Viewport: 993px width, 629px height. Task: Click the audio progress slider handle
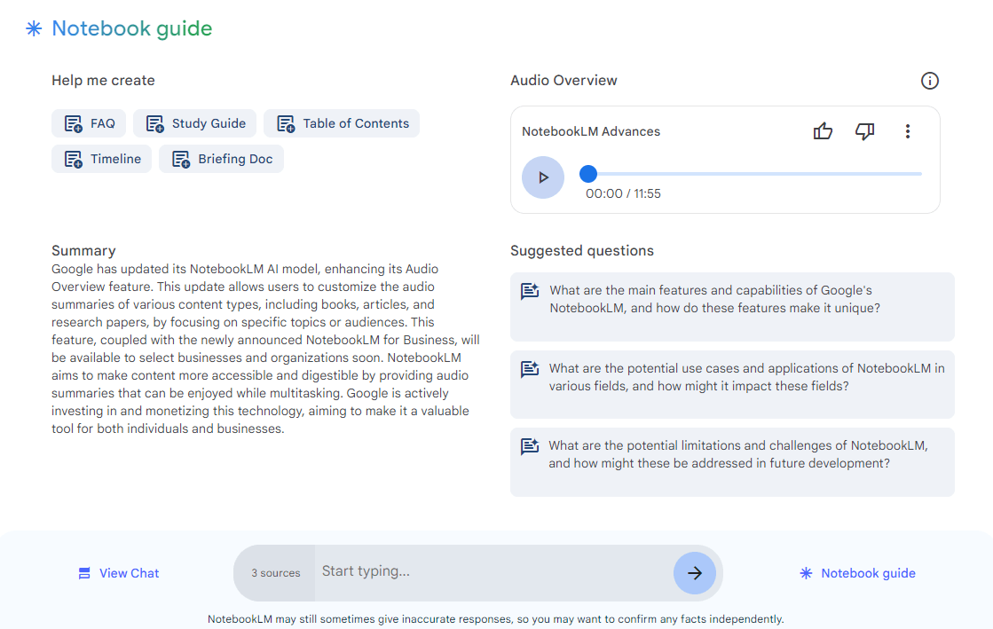(588, 174)
